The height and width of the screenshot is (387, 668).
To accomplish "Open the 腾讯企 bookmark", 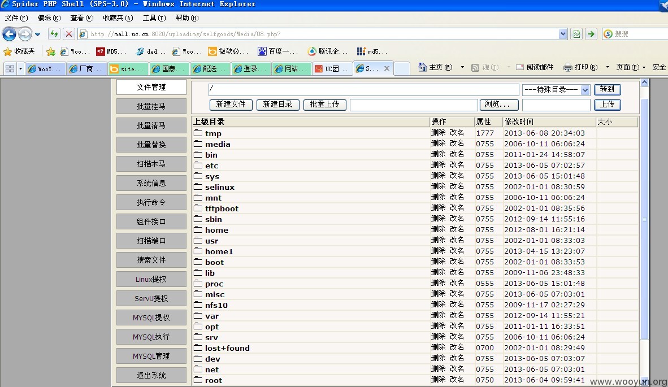I will click(x=328, y=51).
